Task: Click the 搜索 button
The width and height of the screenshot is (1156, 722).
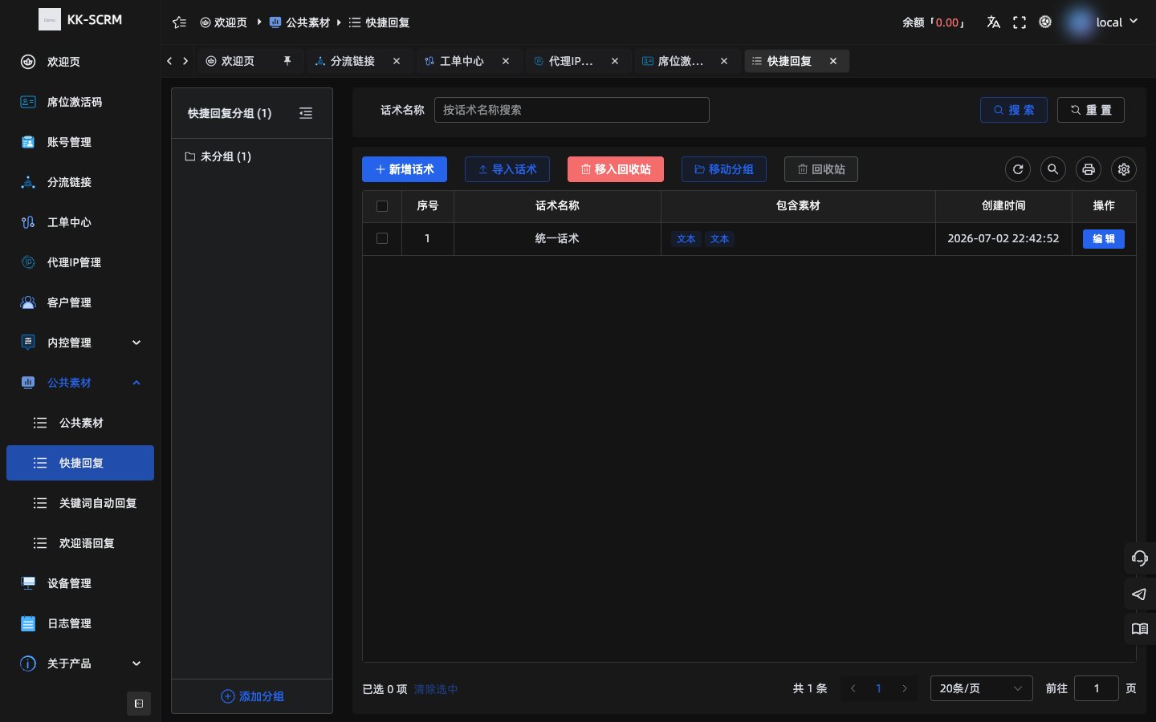Action: [x=1014, y=110]
